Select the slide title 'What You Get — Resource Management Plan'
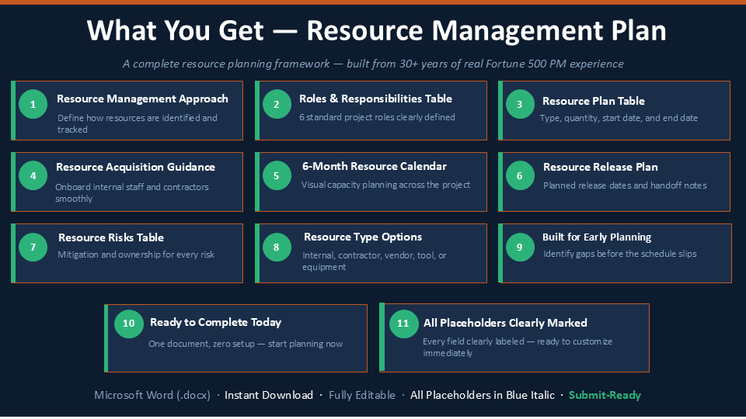The height and width of the screenshot is (419, 746). point(376,30)
